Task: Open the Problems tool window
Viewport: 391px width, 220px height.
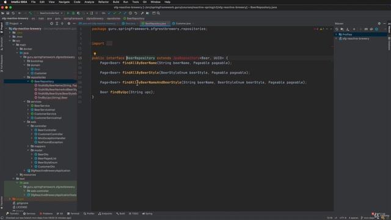Action: [46, 214]
